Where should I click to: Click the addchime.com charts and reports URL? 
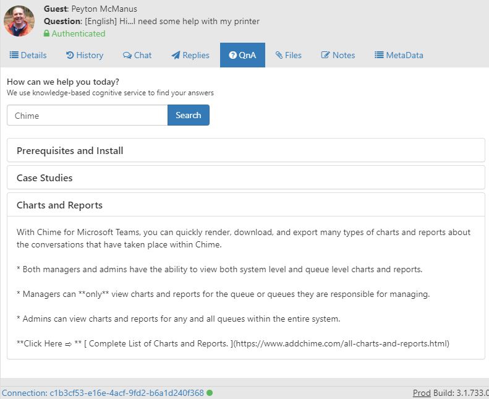coord(341,343)
